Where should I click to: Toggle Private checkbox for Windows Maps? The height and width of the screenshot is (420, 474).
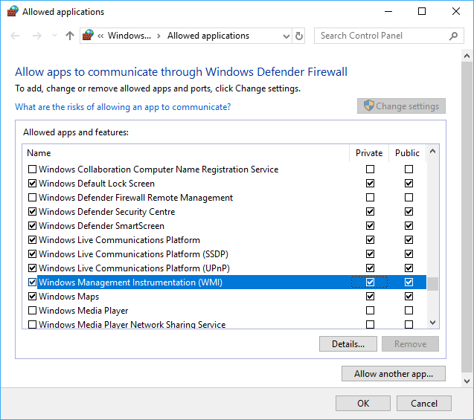pos(370,296)
